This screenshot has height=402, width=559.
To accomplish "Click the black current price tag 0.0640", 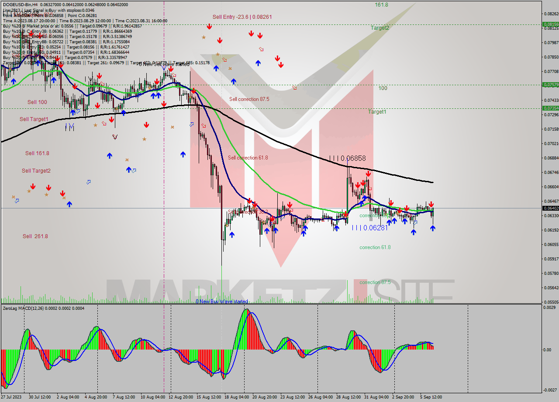I will [550, 208].
